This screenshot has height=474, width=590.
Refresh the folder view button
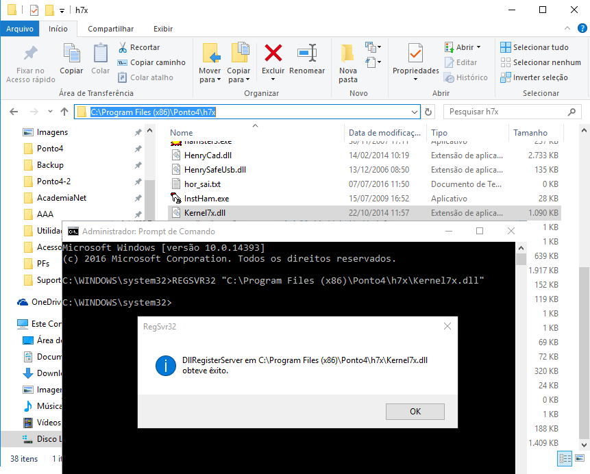pyautogui.click(x=429, y=112)
